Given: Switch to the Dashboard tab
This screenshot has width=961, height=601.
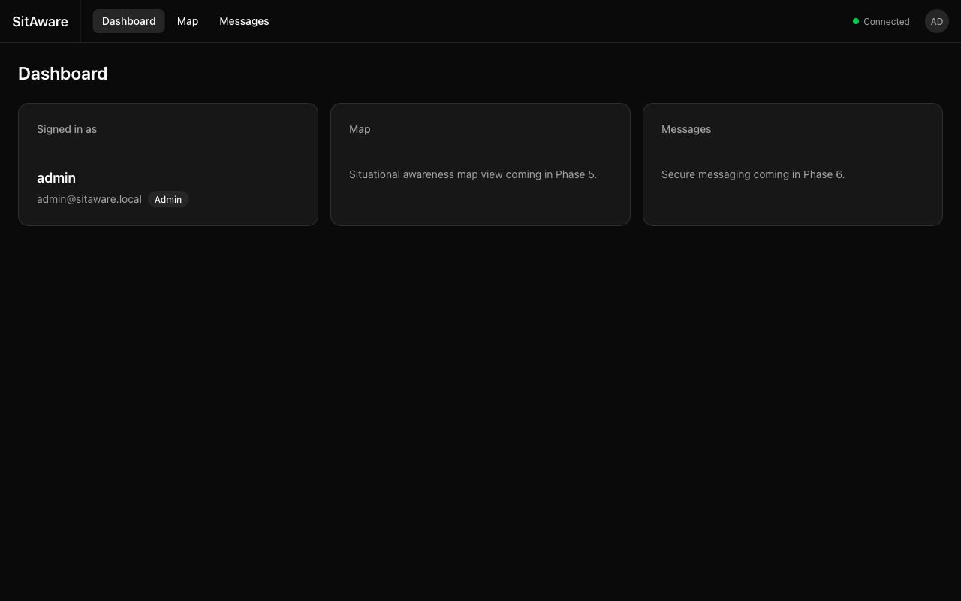Looking at the screenshot, I should tap(128, 21).
